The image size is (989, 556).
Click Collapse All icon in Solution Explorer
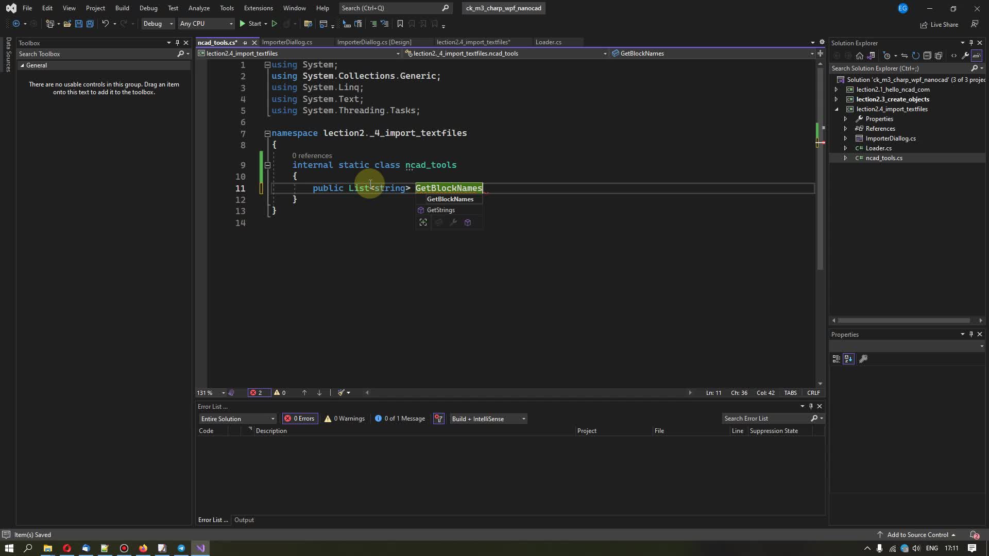tap(927, 56)
